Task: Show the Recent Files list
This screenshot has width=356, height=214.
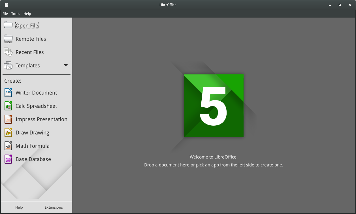Action: point(29,52)
